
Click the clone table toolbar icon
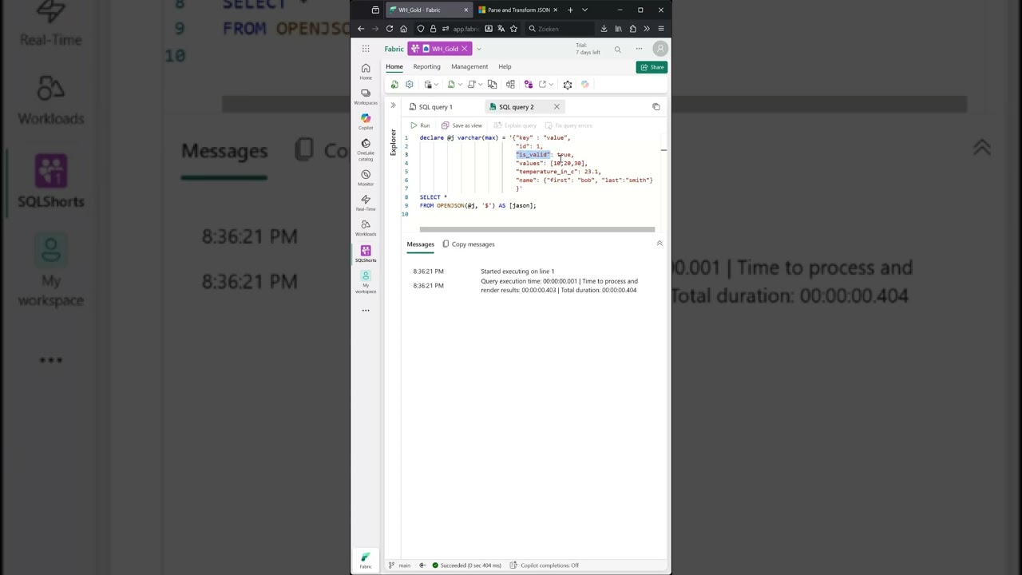tap(492, 85)
